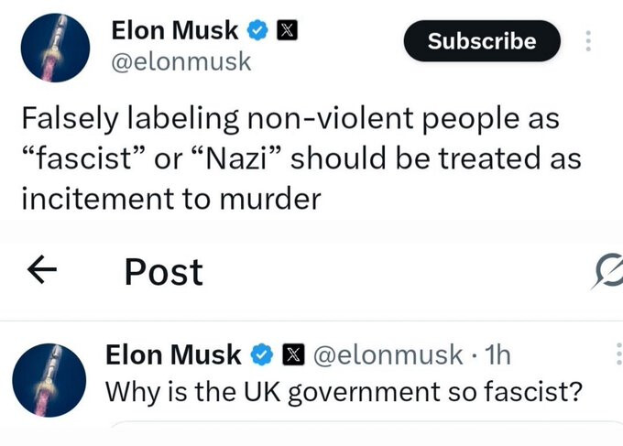The width and height of the screenshot is (623, 446).
Task: Click the Elon Musk name in the 1h post
Action: (174, 354)
